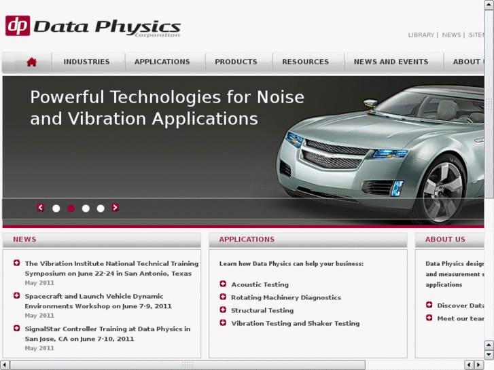Click 'Learn how Data Physics can help' text
The image size is (494, 370).
292,263
